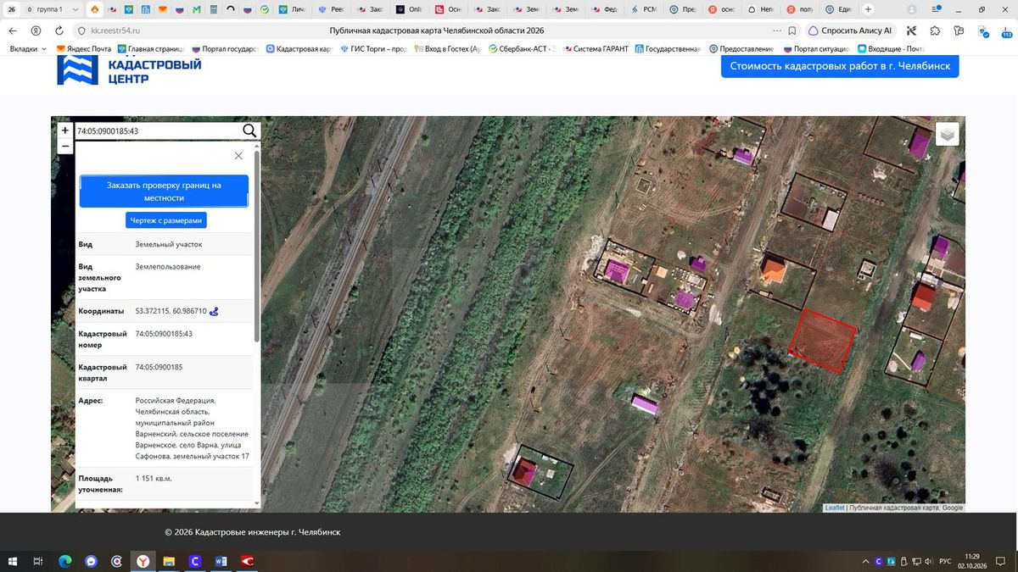
Task: Click the Кадастровый центр logo
Action: point(129,69)
